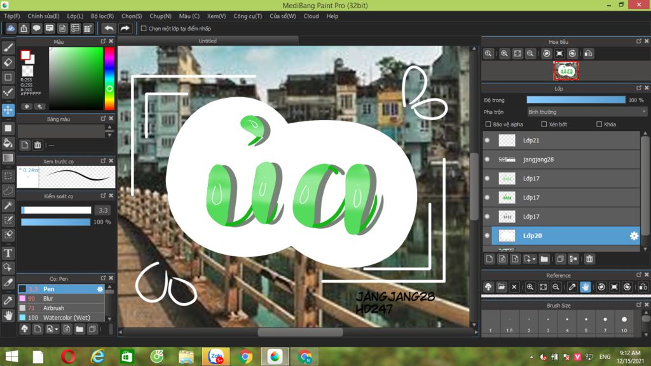Open the Windows Start button
This screenshot has width=651, height=366.
tap(11, 357)
